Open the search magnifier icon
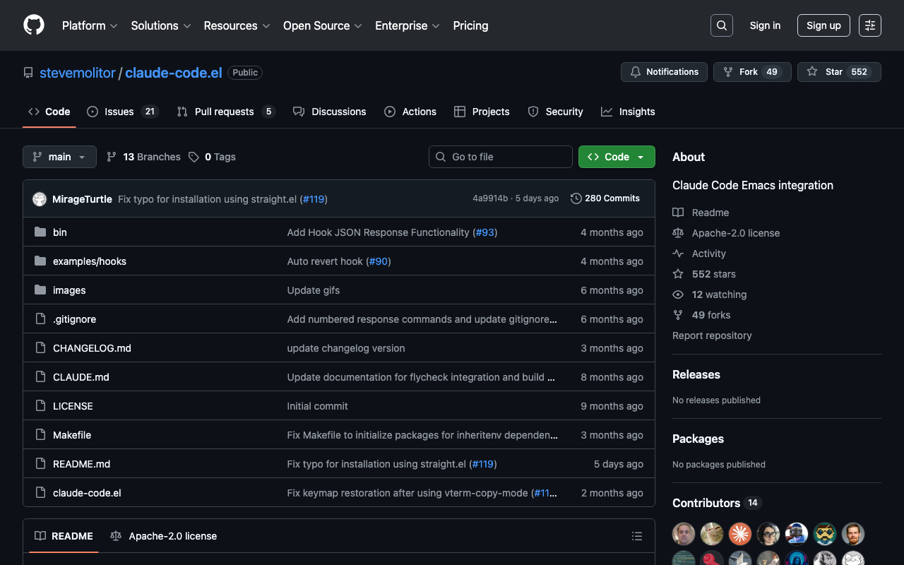Image resolution: width=904 pixels, height=565 pixels. (721, 25)
